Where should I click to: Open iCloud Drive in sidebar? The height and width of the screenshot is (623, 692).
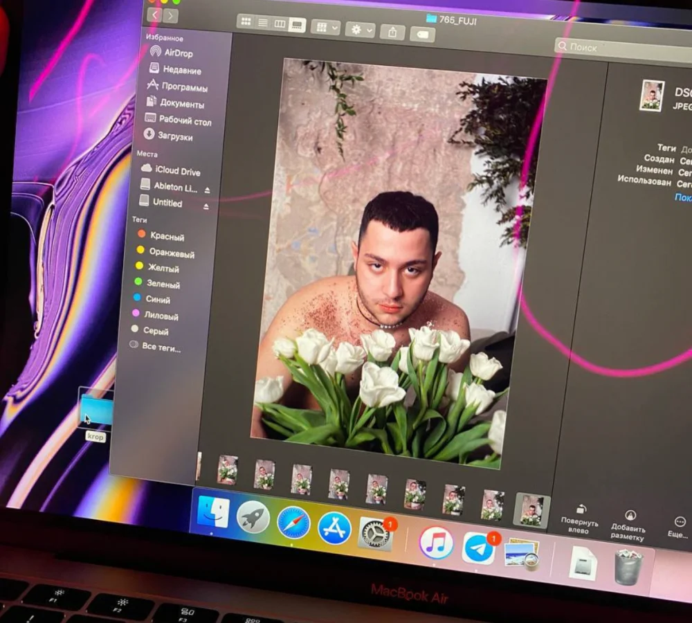(x=170, y=170)
